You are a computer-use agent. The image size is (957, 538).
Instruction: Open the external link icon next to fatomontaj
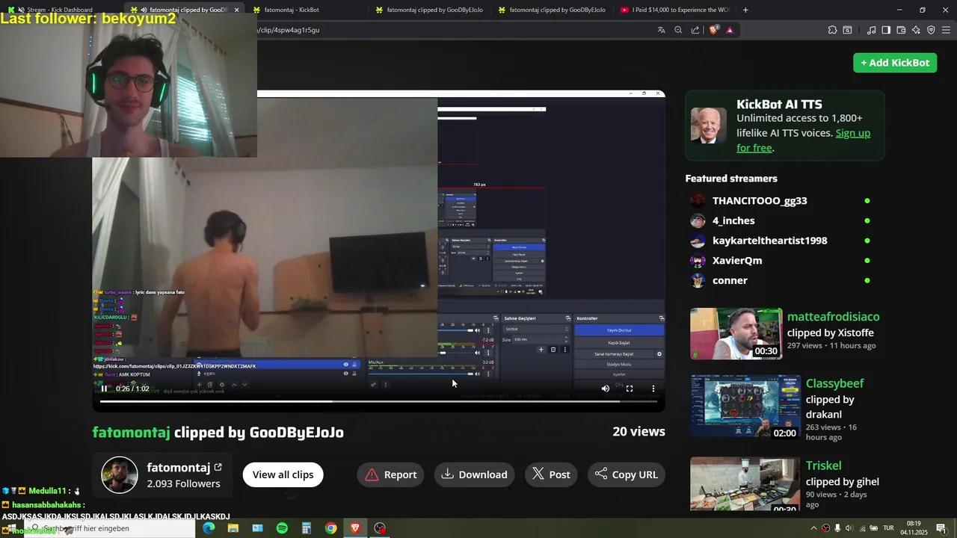click(x=218, y=468)
